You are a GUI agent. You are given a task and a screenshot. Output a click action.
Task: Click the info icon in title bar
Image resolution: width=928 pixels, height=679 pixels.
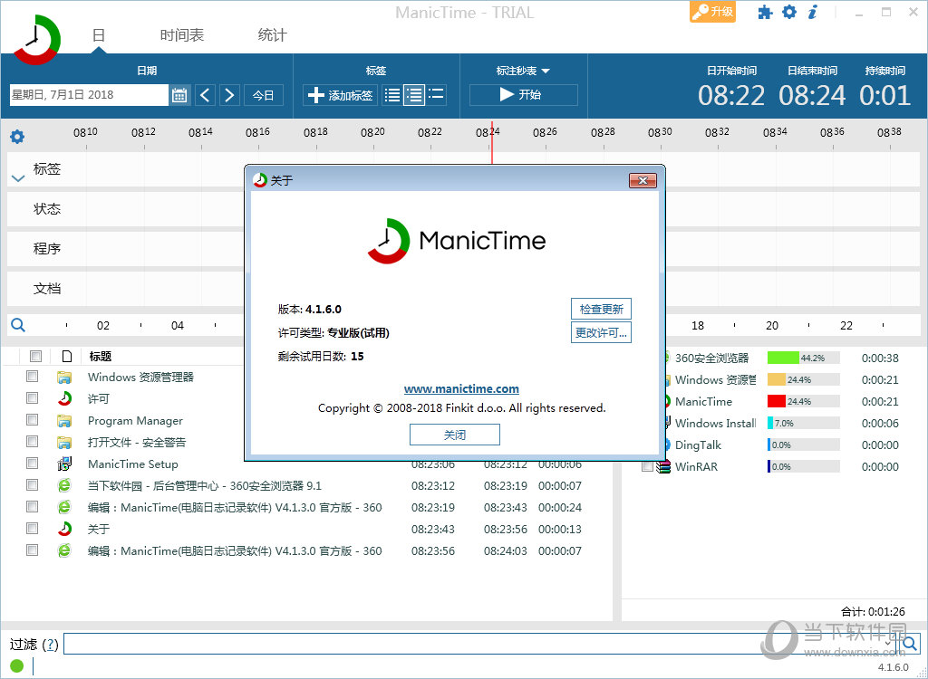pos(813,12)
